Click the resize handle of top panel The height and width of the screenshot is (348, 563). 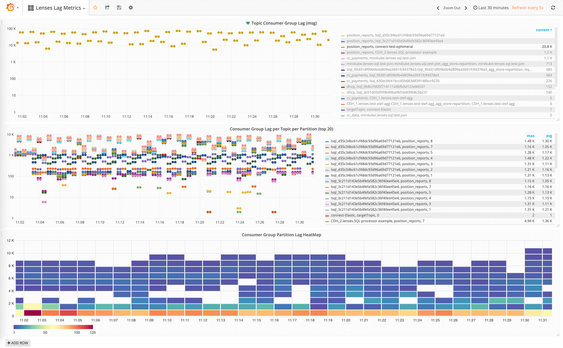click(x=558, y=120)
